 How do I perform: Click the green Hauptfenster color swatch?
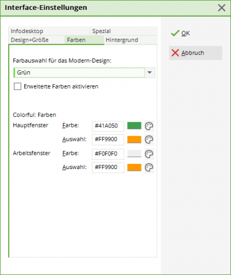(134, 126)
